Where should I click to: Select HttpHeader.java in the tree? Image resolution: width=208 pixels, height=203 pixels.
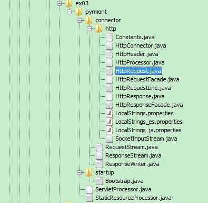pyautogui.click(x=137, y=54)
